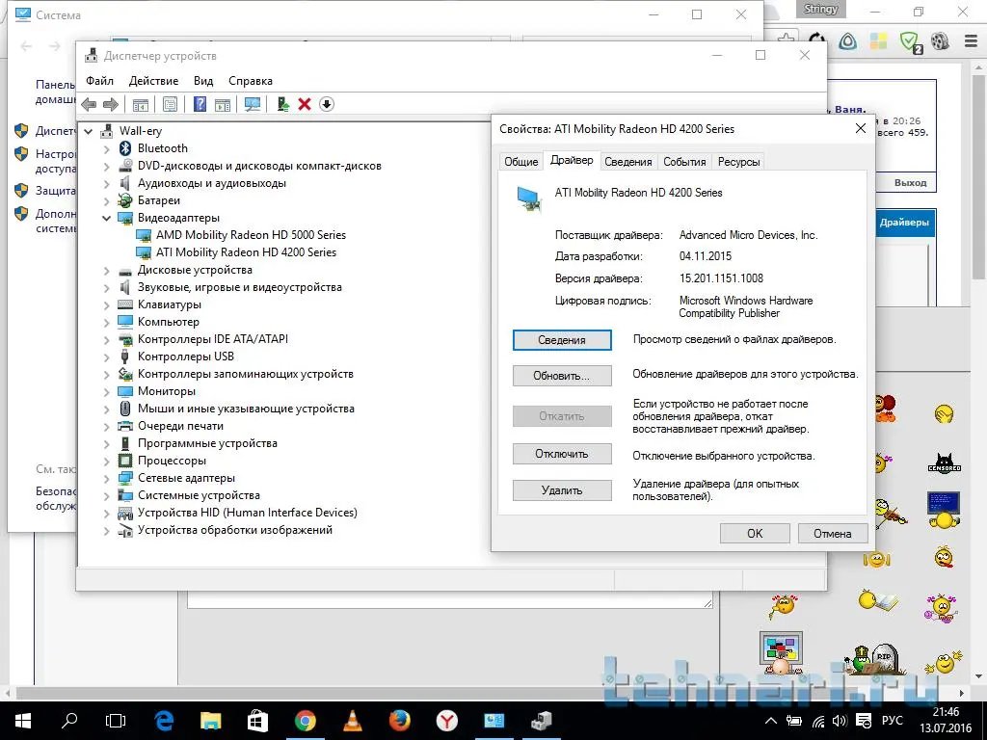
Task: Click the red X uninstall device toolbar icon
Action: 305,104
